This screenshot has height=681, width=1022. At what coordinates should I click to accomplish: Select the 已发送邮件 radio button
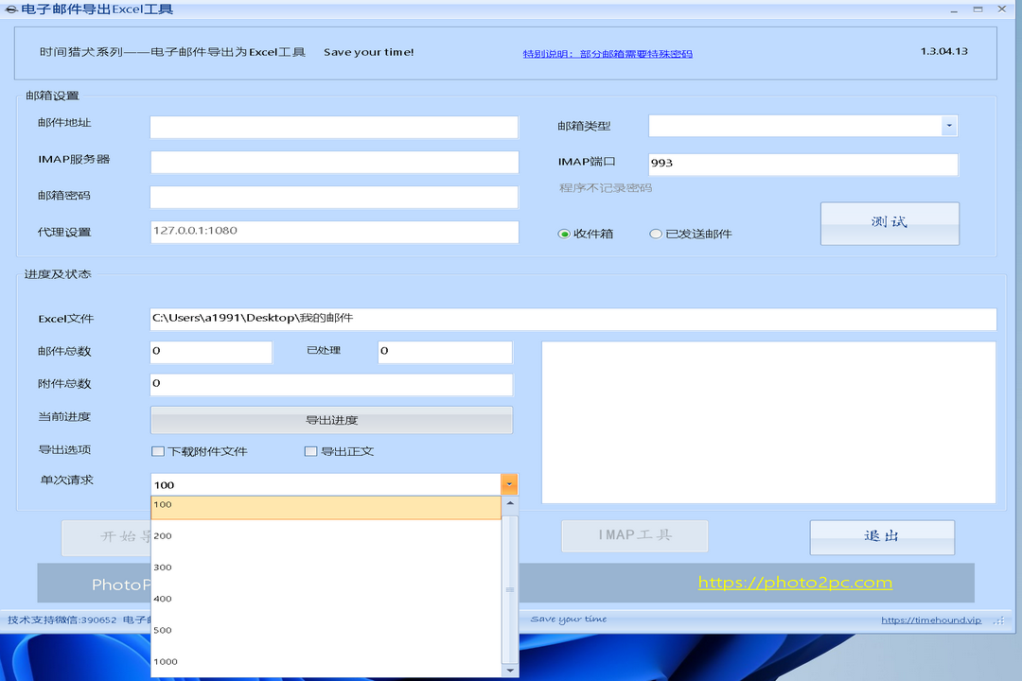[x=656, y=234]
